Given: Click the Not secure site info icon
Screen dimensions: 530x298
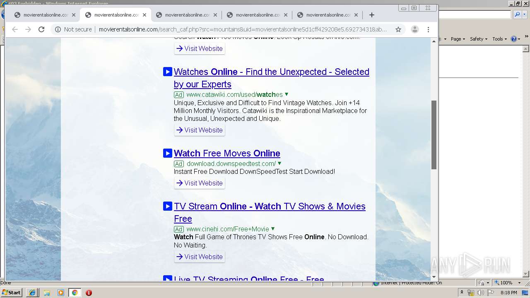Looking at the screenshot, I should pyautogui.click(x=58, y=29).
